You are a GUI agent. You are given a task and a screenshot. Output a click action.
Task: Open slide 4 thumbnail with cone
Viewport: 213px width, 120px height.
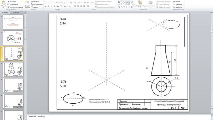click(13, 69)
